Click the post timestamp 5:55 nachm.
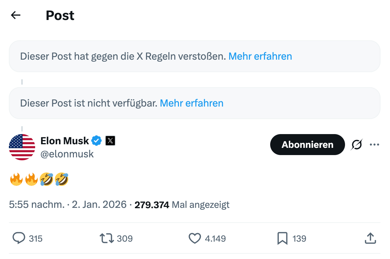The width and height of the screenshot is (390, 259). point(37,205)
